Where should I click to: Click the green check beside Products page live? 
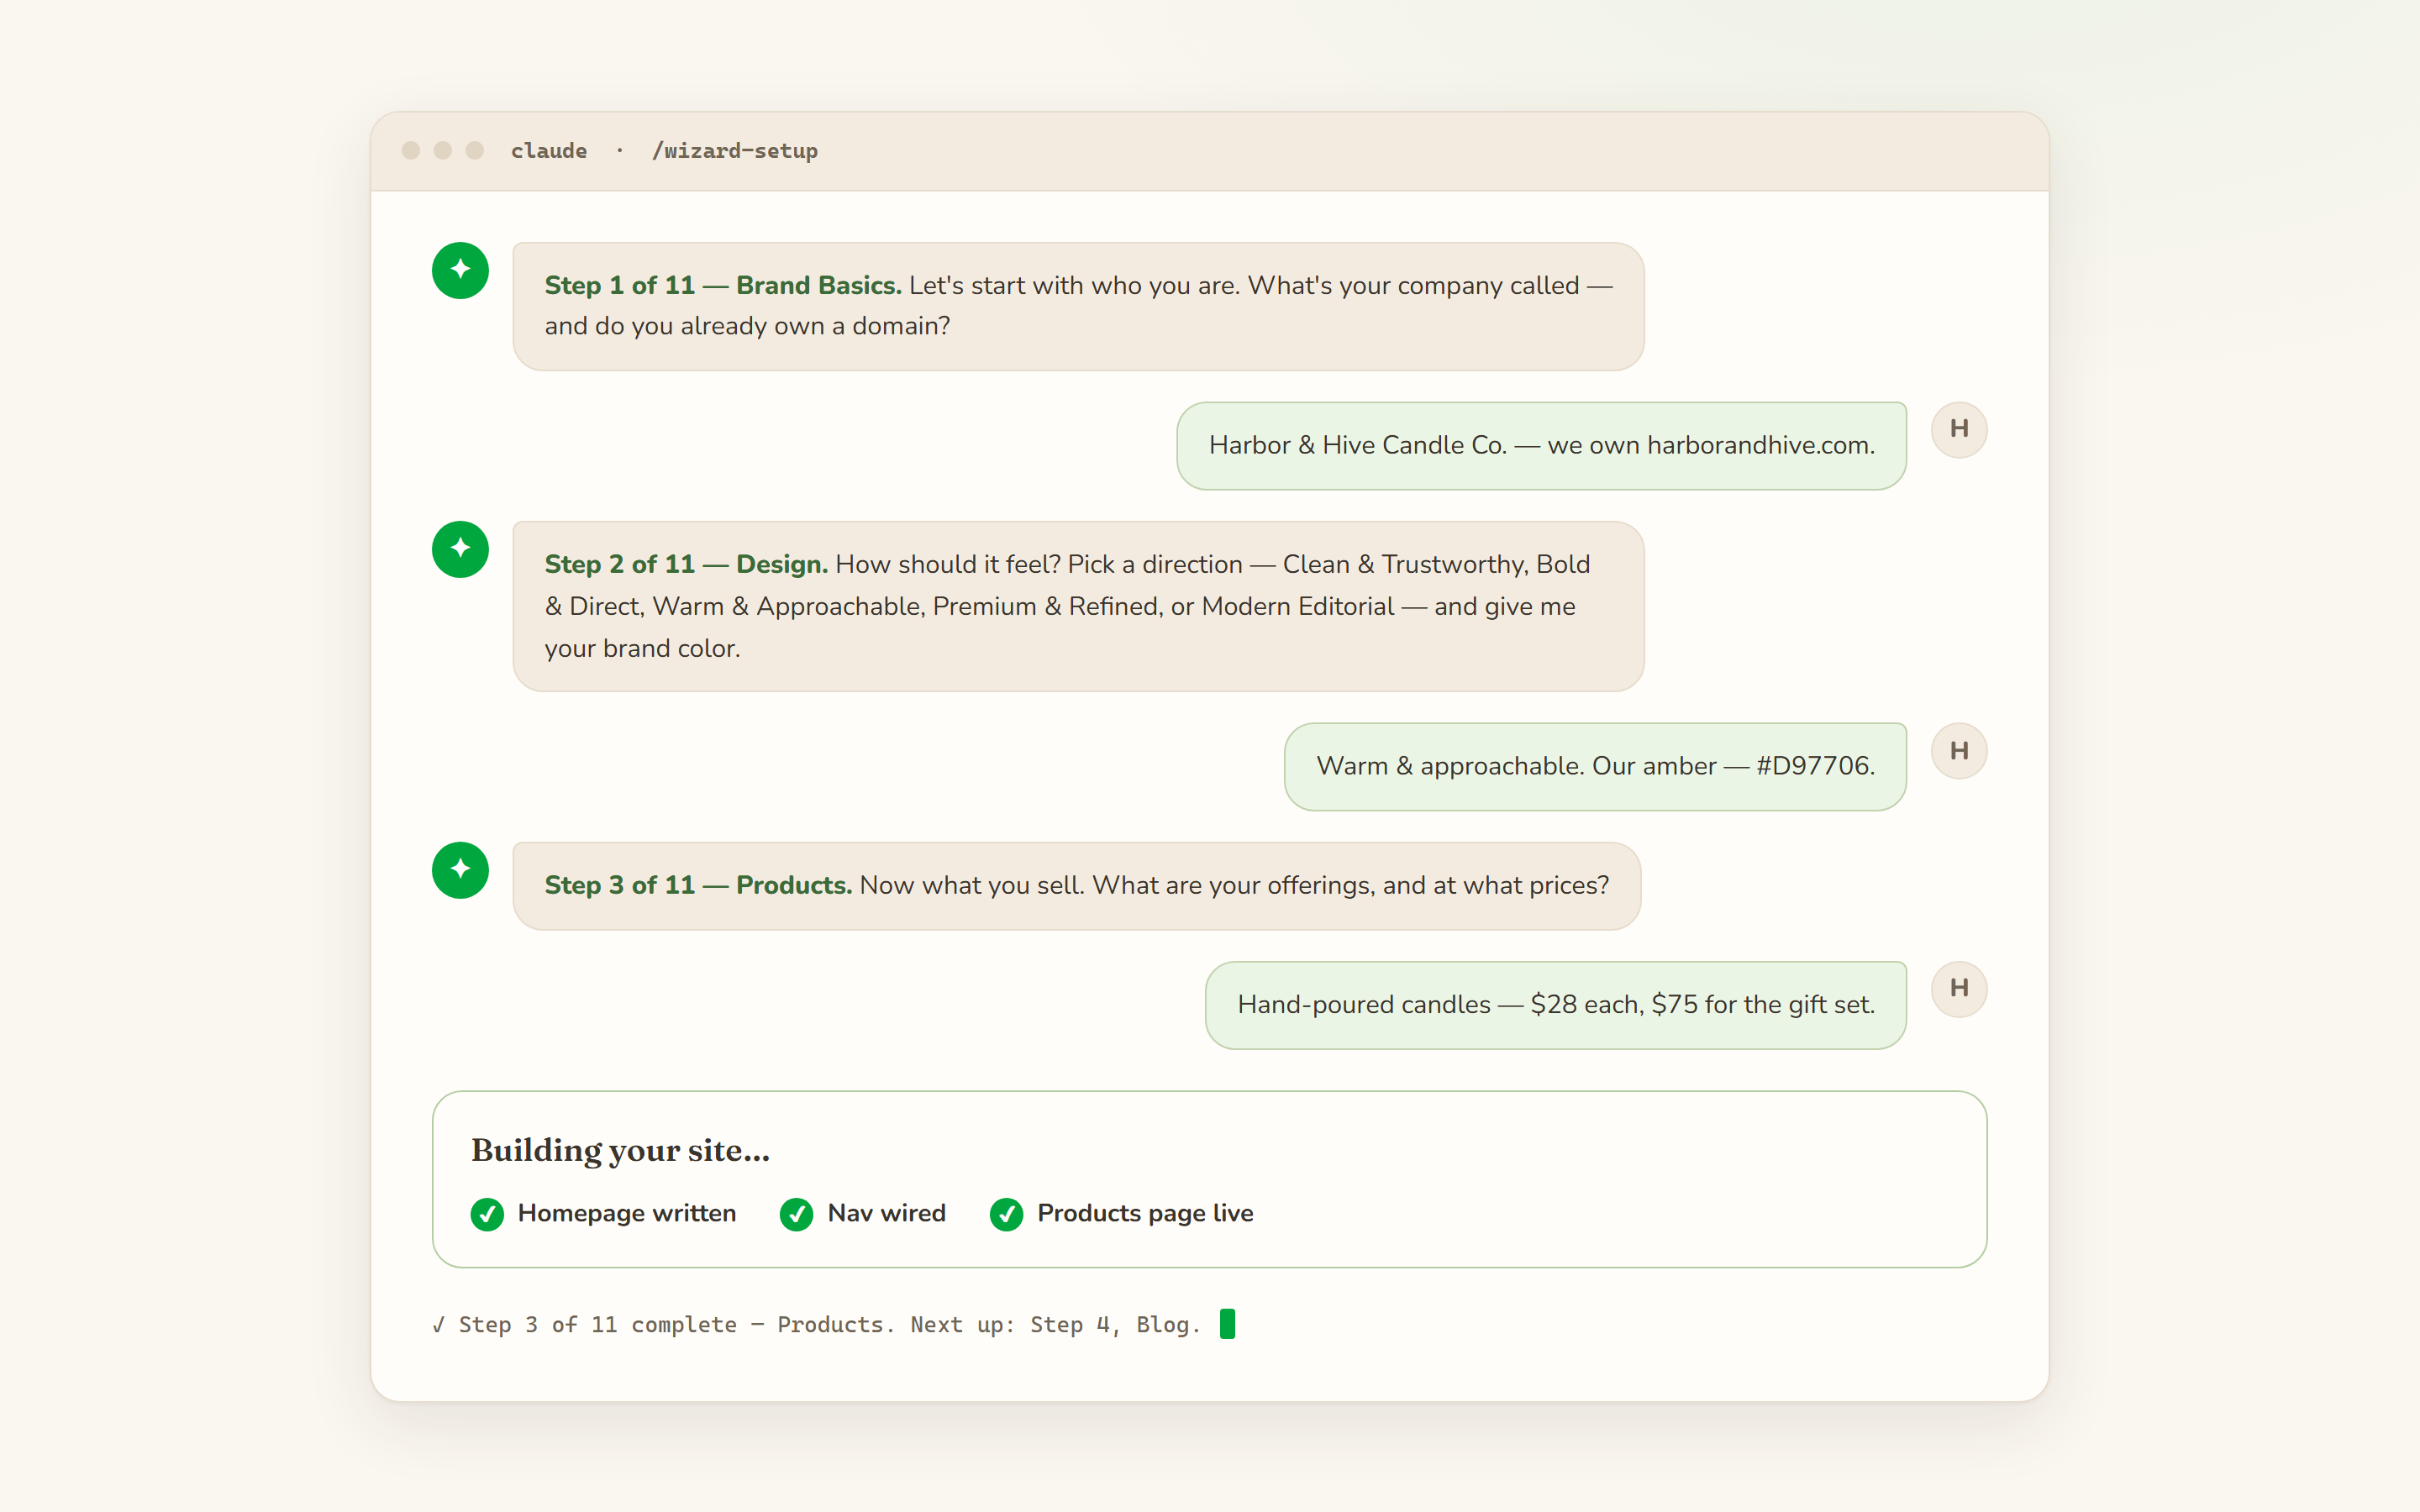[x=1006, y=1214]
